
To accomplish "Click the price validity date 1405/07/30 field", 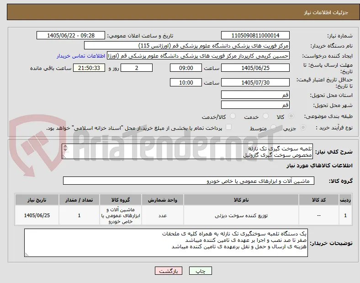I will pos(255,82).
